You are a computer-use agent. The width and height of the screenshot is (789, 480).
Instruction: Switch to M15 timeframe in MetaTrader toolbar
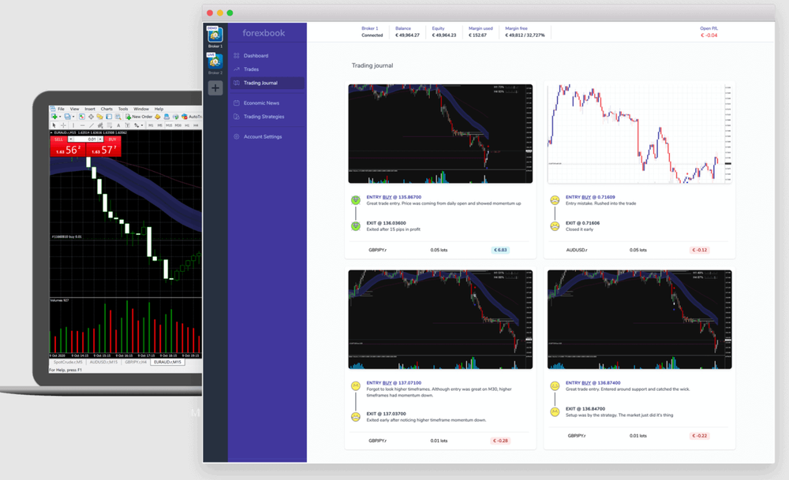coord(169,125)
